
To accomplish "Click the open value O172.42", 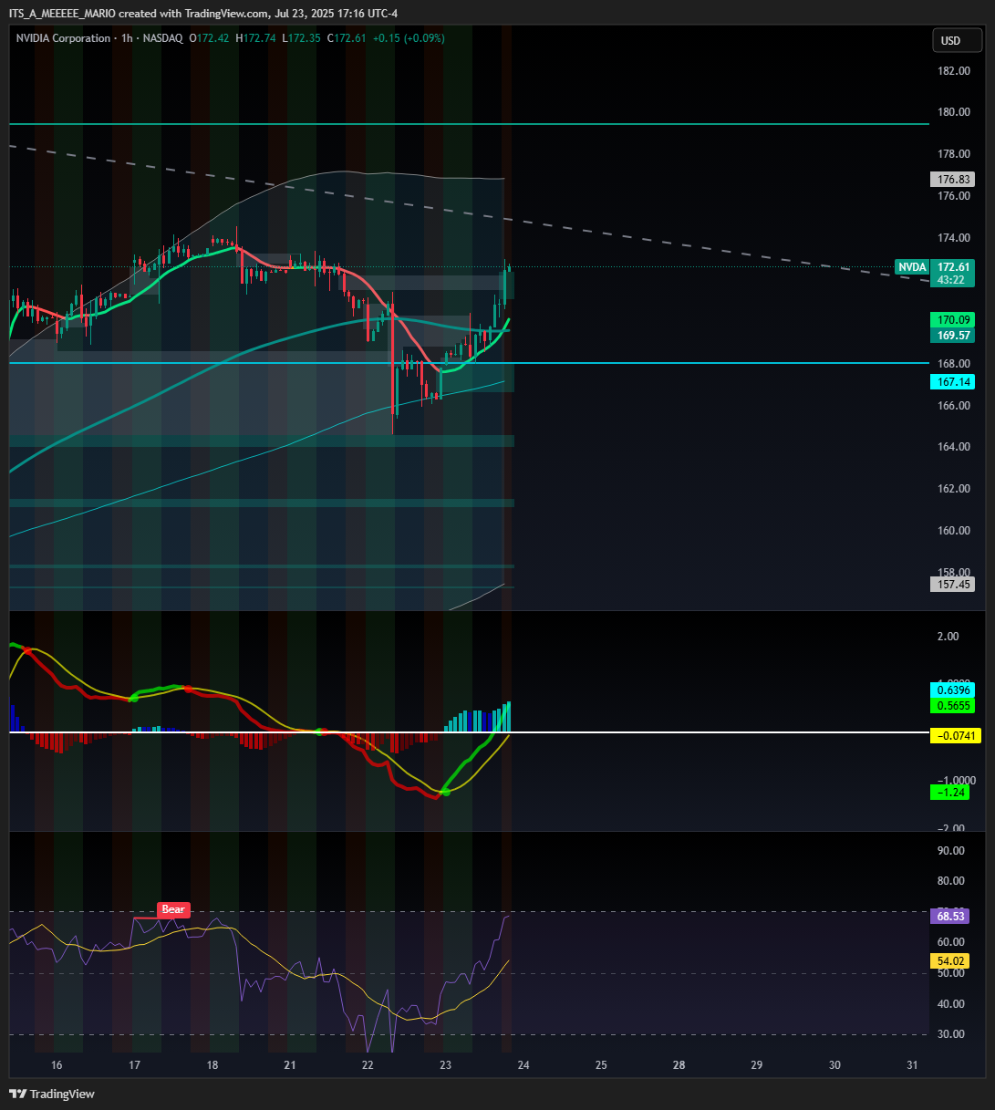I will [211, 38].
